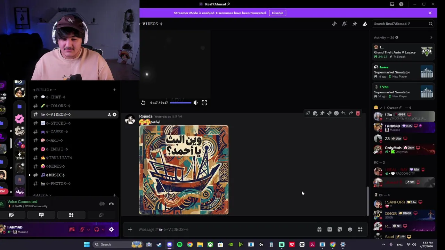The height and width of the screenshot is (250, 445).
Task: Pin Rojinda's message via hover toolbar
Action: [x=322, y=113]
